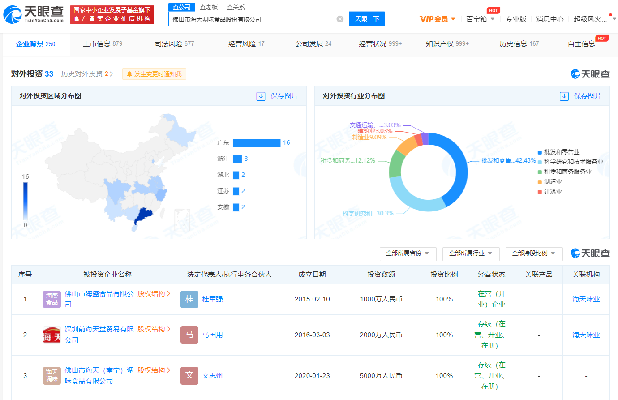Click the 海天 red company logo thumbnail
Image resolution: width=618 pixels, height=400 pixels.
pos(52,335)
